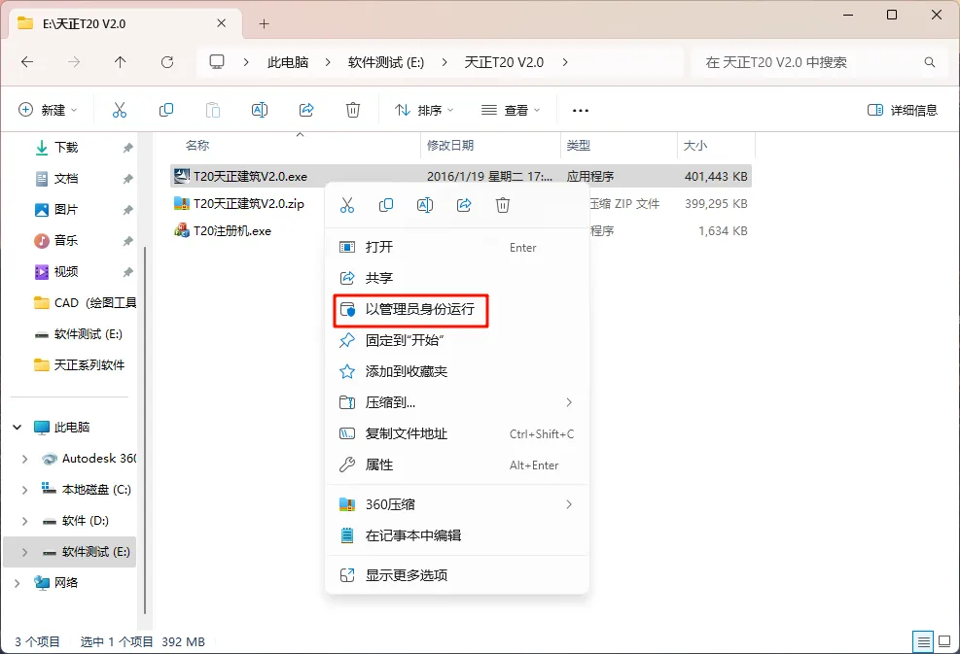
Task: Open the 压缩到... submenu
Action: 457,402
